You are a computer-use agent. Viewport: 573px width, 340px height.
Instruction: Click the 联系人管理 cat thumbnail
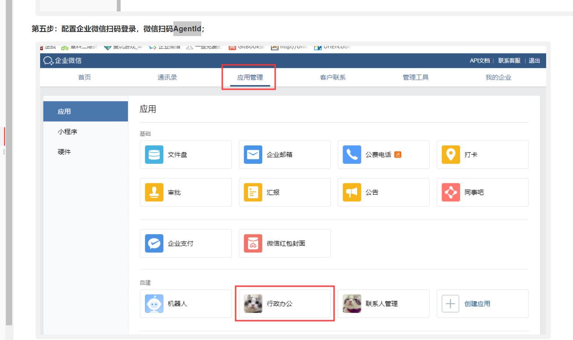tap(352, 304)
